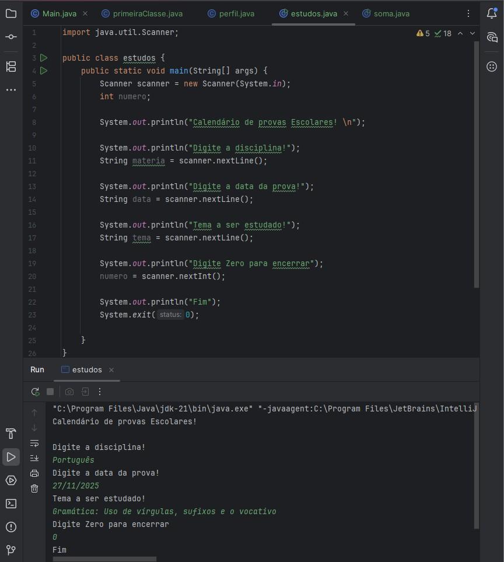Viewport: 504px width, 562px height.
Task: Show notifications via the bell icon
Action: coord(492,13)
